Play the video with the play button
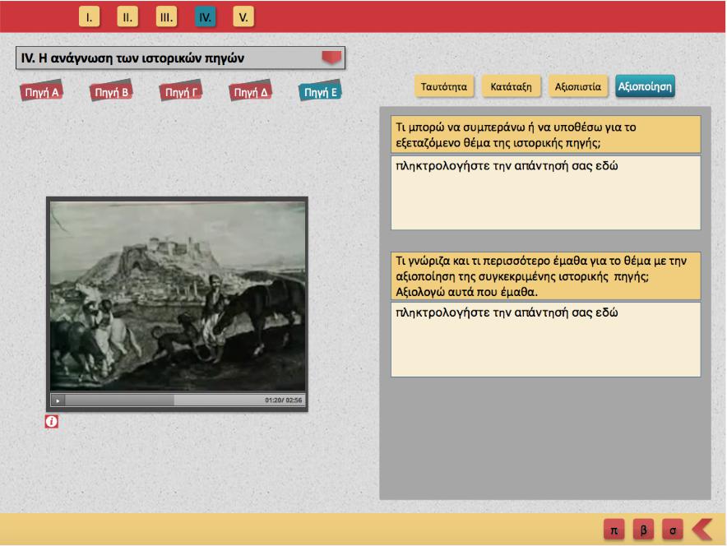The height and width of the screenshot is (546, 727). point(58,400)
